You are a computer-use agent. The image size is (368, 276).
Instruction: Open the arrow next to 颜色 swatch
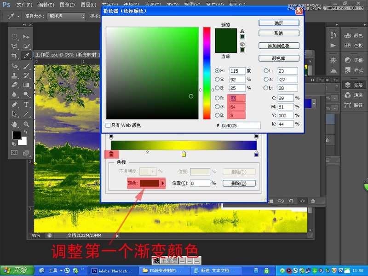(x=162, y=183)
